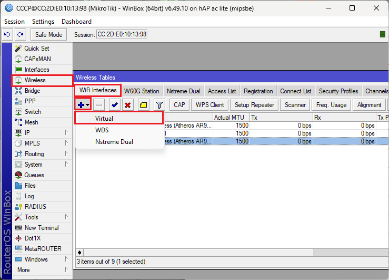Screen dimensions: 389x280
Task: Switch to the W60G Station tab
Action: click(142, 91)
